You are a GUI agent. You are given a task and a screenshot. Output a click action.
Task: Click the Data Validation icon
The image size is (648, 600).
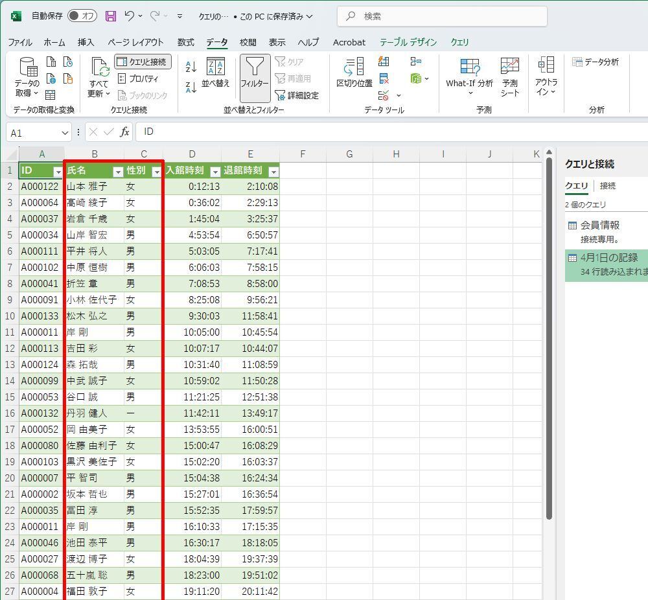coord(384,95)
